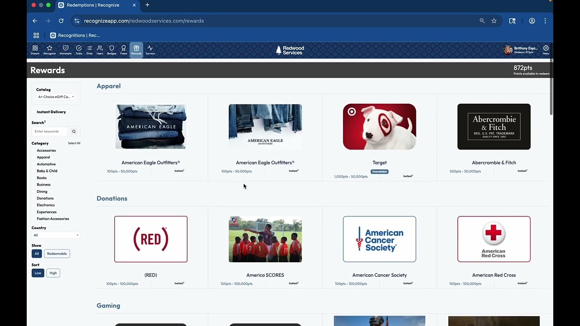Check the Apparel category
This screenshot has height=326, width=580.
pos(34,157)
